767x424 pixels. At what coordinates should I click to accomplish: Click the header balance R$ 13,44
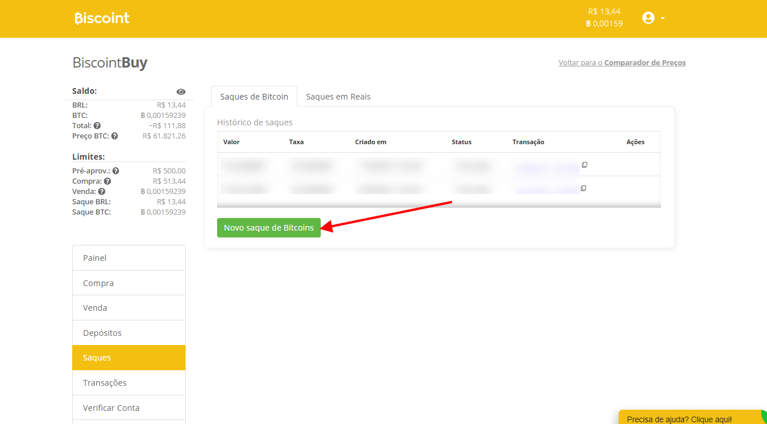click(604, 11)
